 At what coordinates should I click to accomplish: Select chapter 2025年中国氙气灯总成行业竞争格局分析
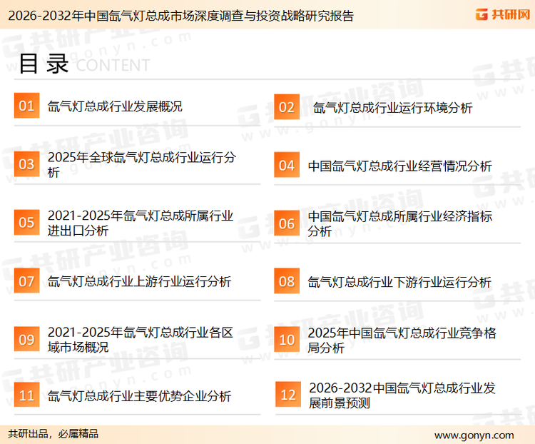click(402, 340)
